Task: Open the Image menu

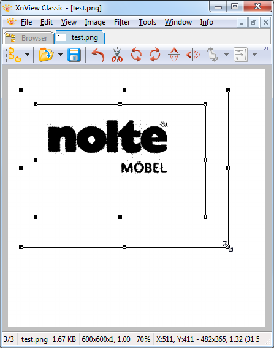Action: point(95,22)
